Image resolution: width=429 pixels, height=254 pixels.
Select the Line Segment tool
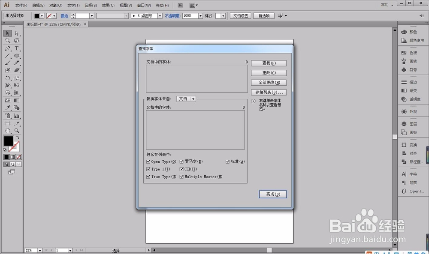[x=7, y=56]
